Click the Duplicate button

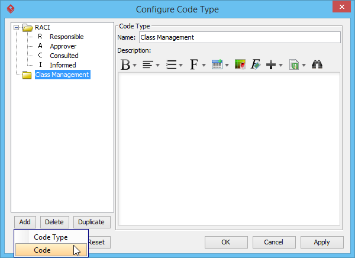click(92, 222)
